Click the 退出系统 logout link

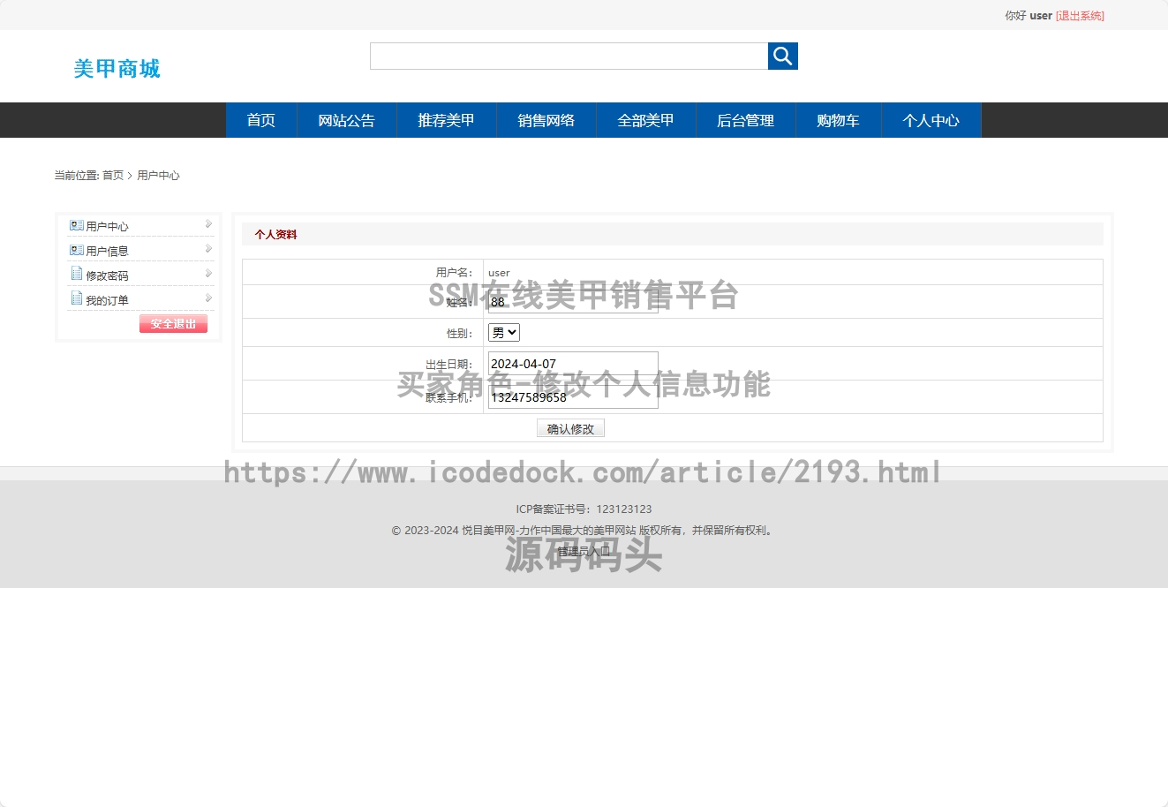click(1080, 16)
